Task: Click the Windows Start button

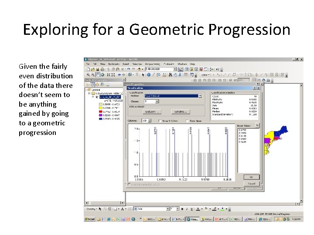Action: pyautogui.click(x=89, y=219)
